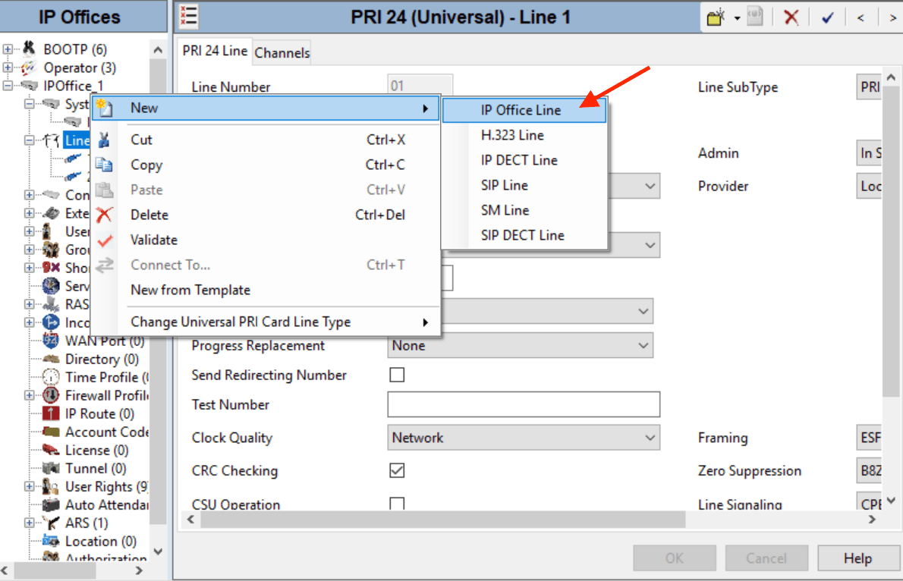
Task: Switch to the Channels tab
Action: [282, 52]
